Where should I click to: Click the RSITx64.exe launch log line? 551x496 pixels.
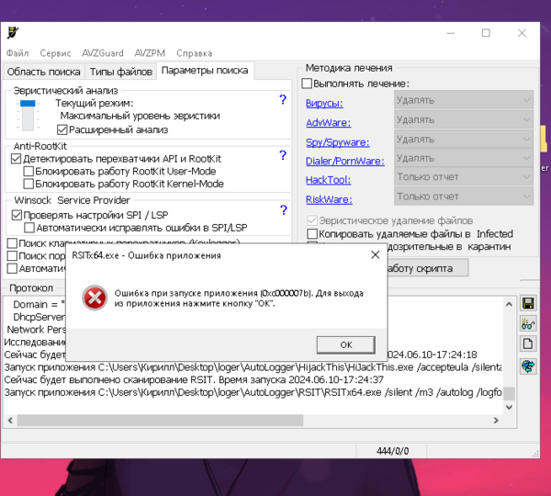coord(253,392)
